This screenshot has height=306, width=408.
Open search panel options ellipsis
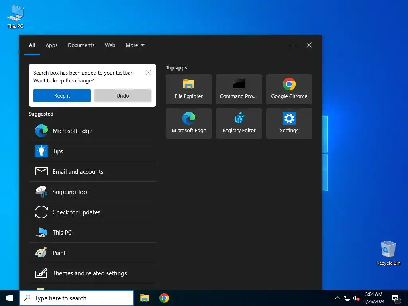(292, 45)
